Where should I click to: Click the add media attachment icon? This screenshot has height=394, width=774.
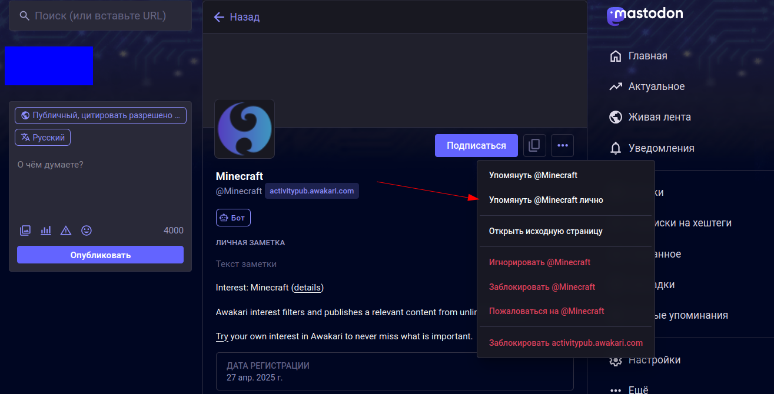[25, 231]
